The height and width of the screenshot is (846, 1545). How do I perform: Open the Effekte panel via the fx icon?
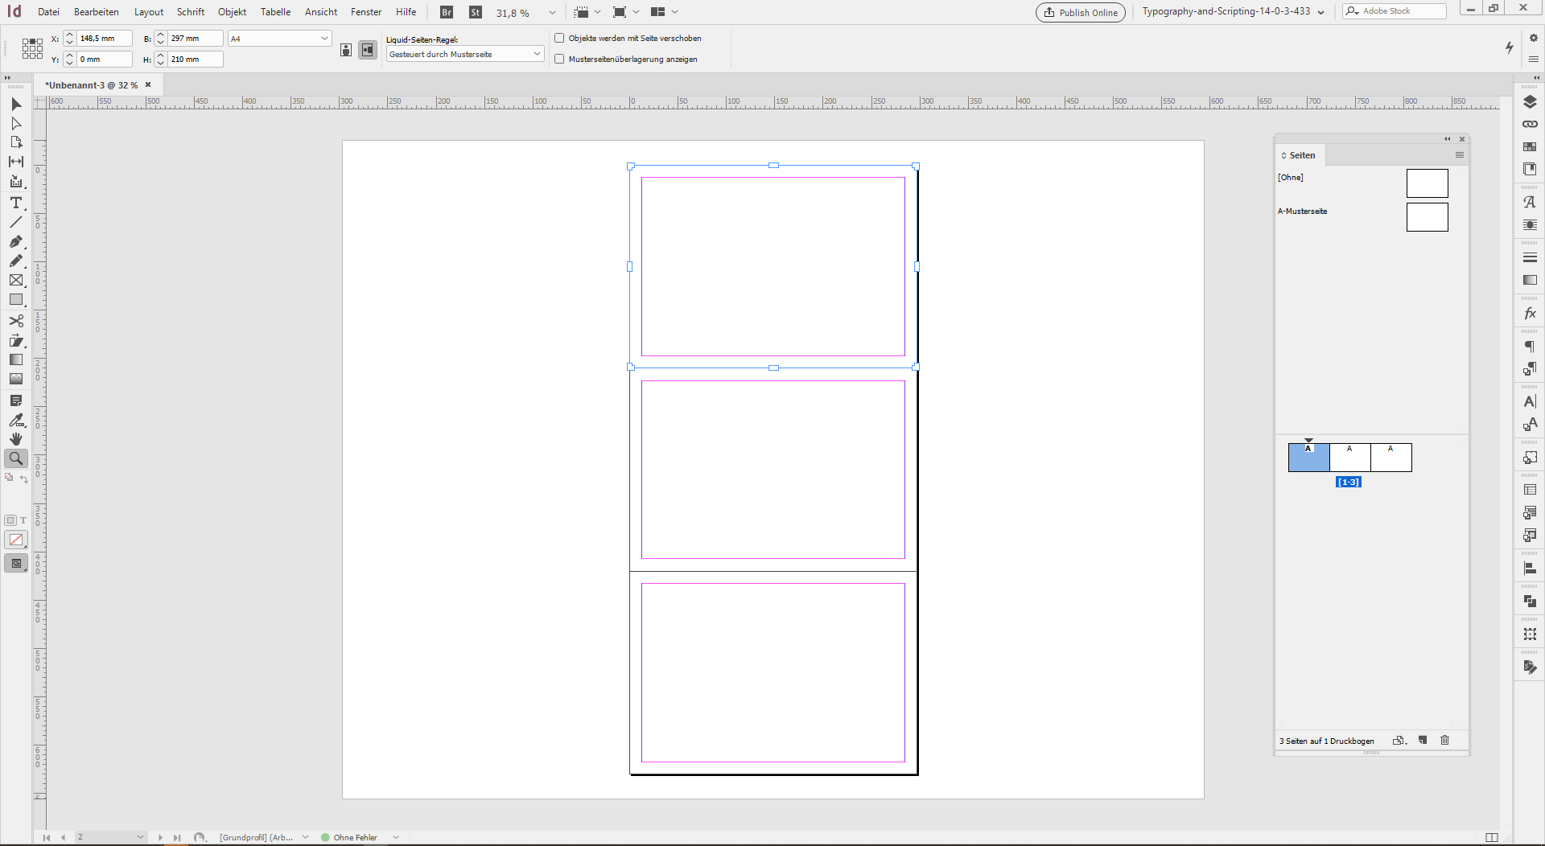point(1530,314)
